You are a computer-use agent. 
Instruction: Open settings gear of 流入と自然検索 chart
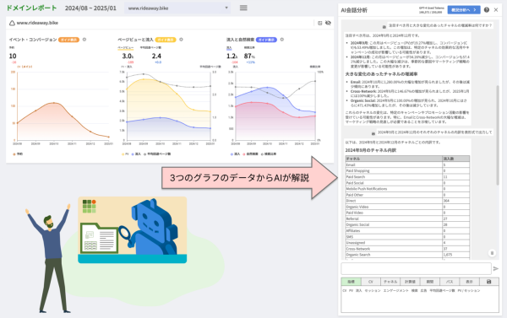point(282,40)
